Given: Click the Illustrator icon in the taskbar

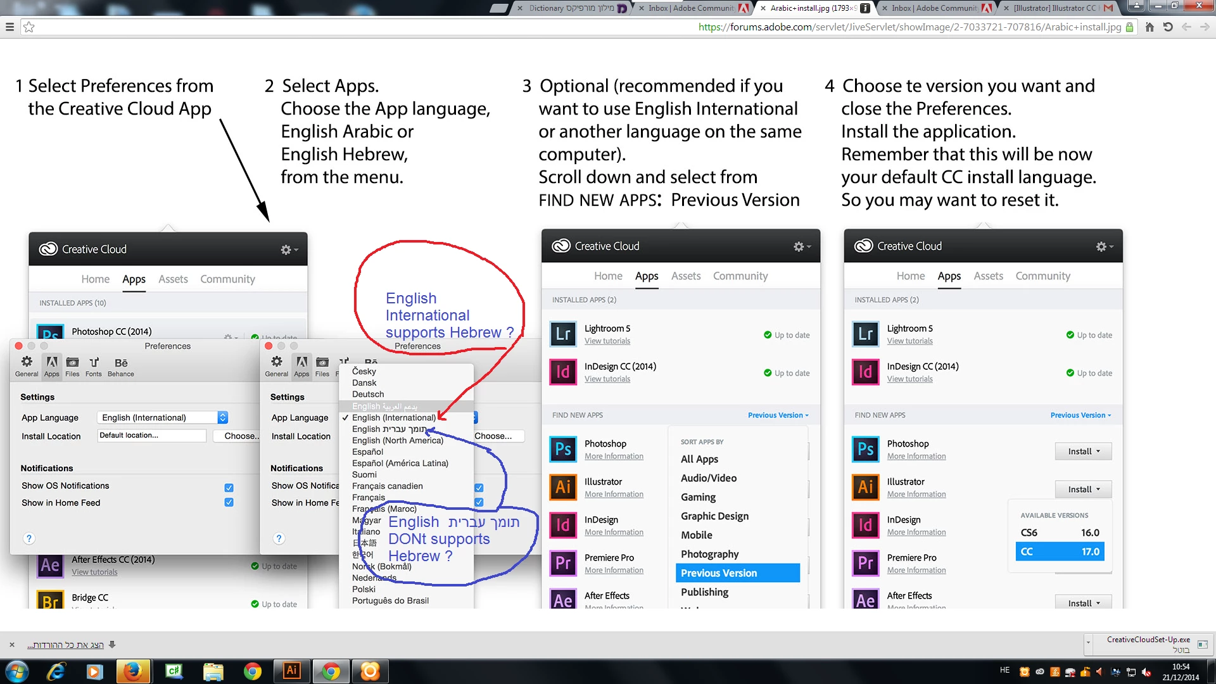Looking at the screenshot, I should (x=291, y=671).
